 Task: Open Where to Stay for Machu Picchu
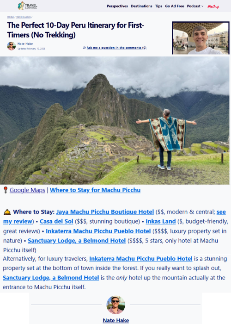coord(95,190)
